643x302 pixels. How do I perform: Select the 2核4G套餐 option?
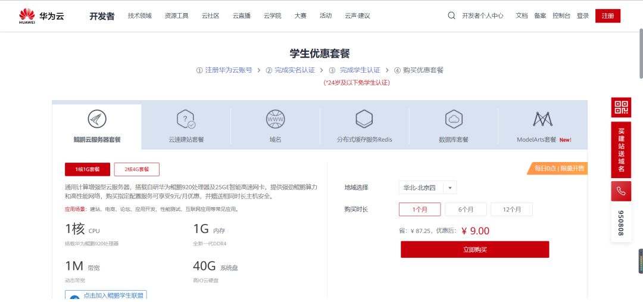click(x=136, y=169)
